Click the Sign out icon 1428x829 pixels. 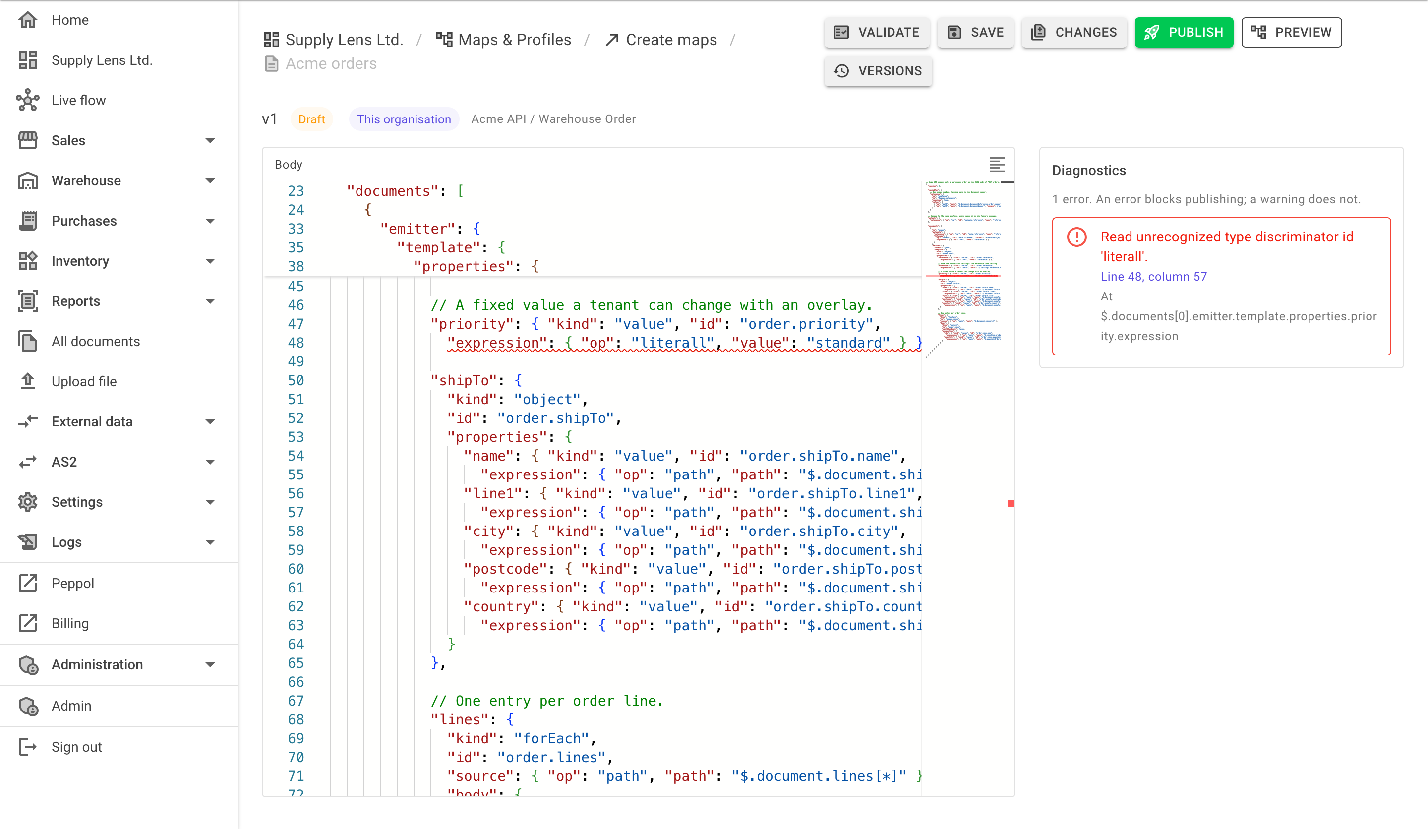[x=27, y=746]
